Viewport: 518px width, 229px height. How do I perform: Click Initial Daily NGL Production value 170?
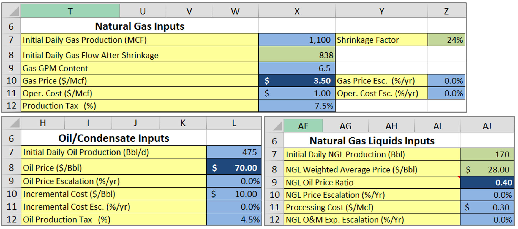(x=487, y=154)
